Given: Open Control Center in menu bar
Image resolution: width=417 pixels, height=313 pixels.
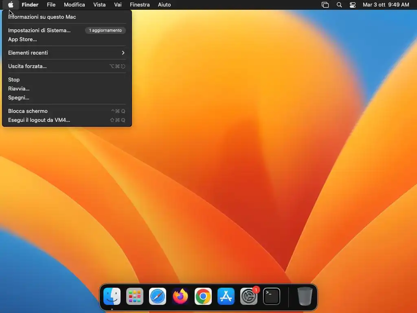Looking at the screenshot, I should [353, 5].
